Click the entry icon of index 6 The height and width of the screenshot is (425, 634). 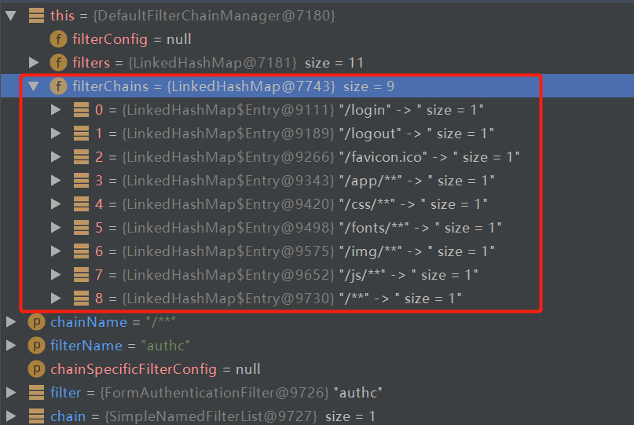click(x=81, y=251)
